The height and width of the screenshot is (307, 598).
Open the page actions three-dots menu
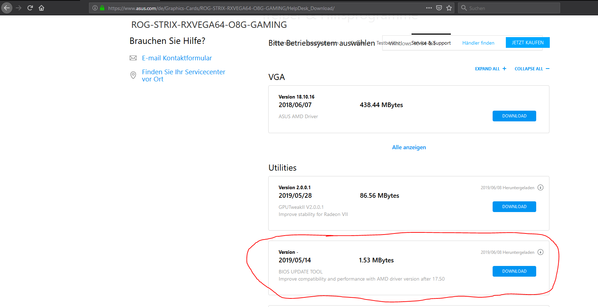[429, 8]
